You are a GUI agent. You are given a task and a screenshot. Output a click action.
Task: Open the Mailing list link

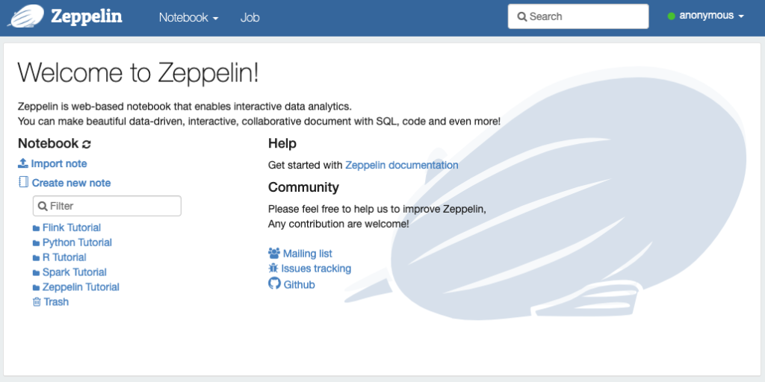coord(307,254)
